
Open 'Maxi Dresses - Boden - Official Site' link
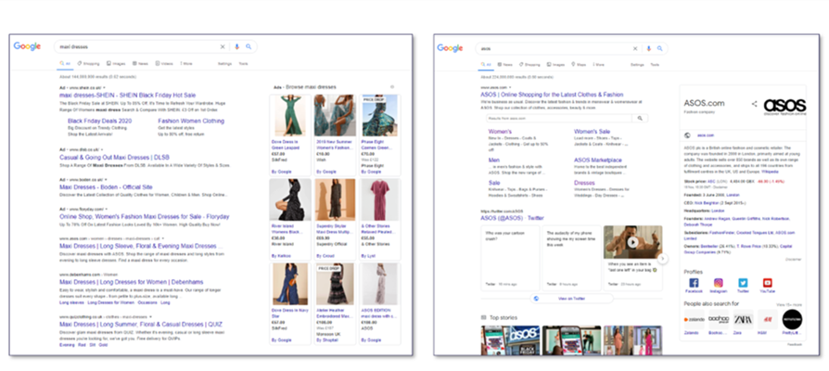coord(106,187)
